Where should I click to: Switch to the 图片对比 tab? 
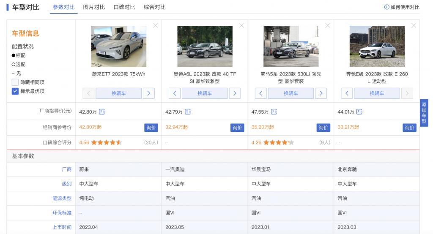[94, 7]
